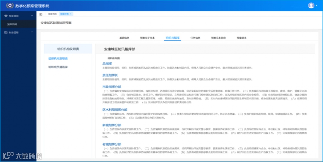Click the 安康城区防汛指挥部 panel title

(120, 49)
